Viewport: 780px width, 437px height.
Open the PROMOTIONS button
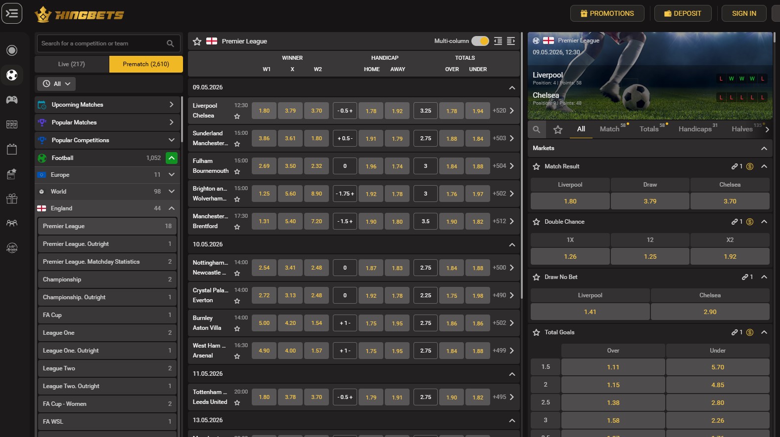[607, 13]
